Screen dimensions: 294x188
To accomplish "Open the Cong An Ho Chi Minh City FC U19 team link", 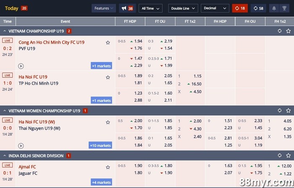I will point(52,42).
